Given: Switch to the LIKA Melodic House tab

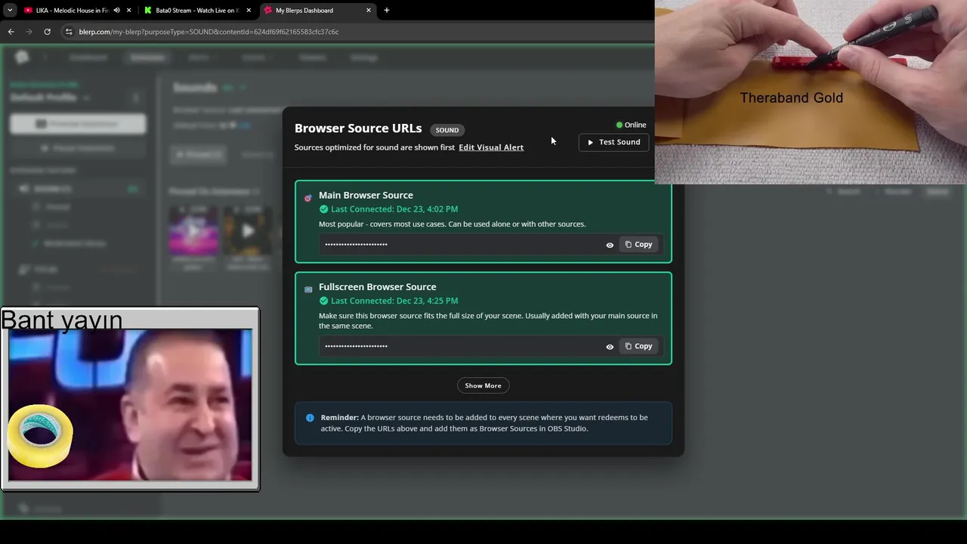Looking at the screenshot, I should [x=72, y=11].
